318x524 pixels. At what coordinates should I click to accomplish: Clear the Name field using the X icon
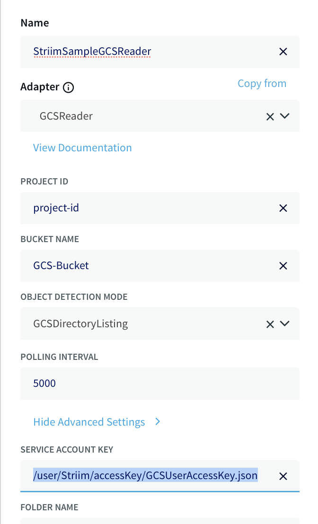[x=283, y=52]
